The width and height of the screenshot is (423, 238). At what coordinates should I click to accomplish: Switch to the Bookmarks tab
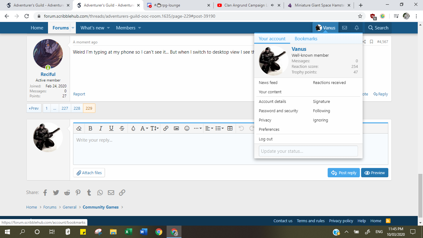click(306, 39)
